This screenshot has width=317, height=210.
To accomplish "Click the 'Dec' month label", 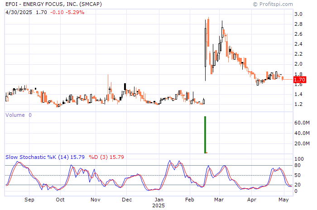I will pyautogui.click(x=127, y=200).
